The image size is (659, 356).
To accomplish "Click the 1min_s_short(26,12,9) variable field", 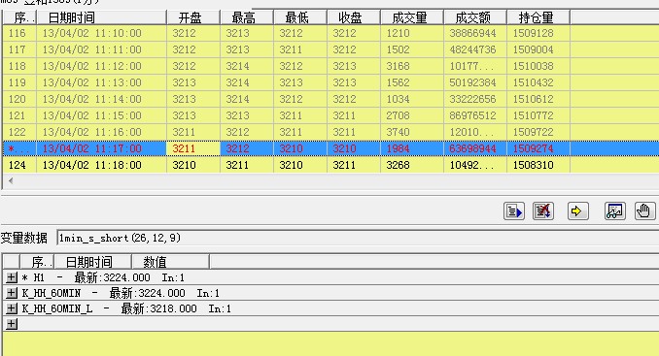I will pyautogui.click(x=358, y=238).
